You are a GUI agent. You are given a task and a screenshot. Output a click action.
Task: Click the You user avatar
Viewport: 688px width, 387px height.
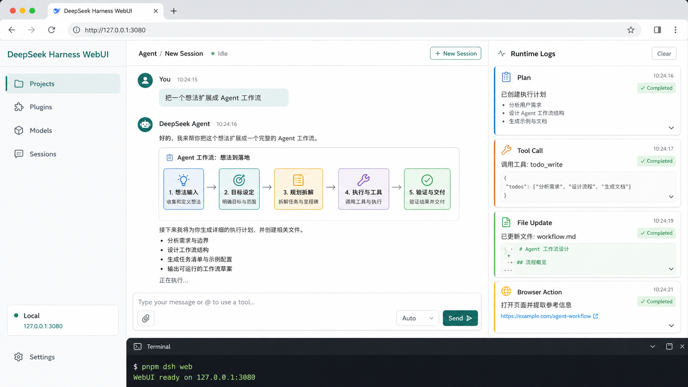pyautogui.click(x=145, y=80)
